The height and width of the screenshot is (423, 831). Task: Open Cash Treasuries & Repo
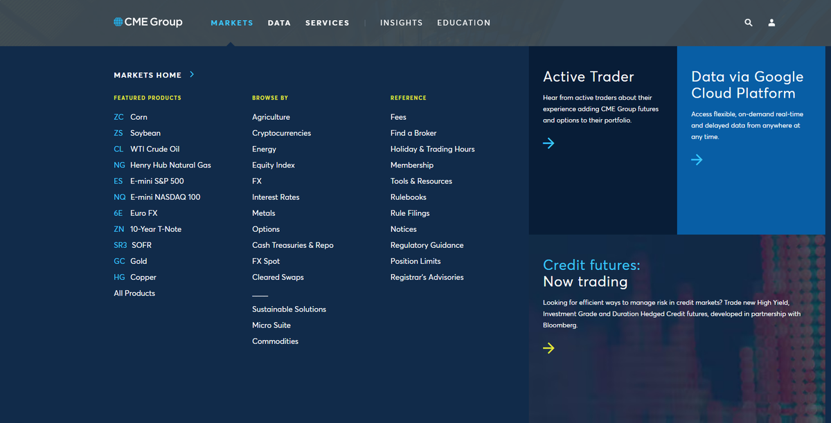[x=293, y=245]
